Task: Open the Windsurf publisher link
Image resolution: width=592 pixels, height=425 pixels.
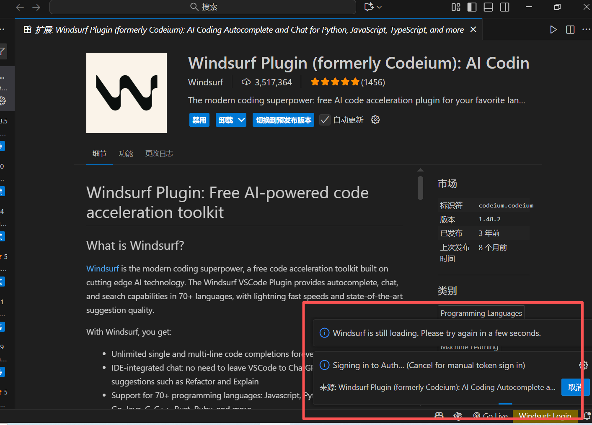Action: [206, 82]
